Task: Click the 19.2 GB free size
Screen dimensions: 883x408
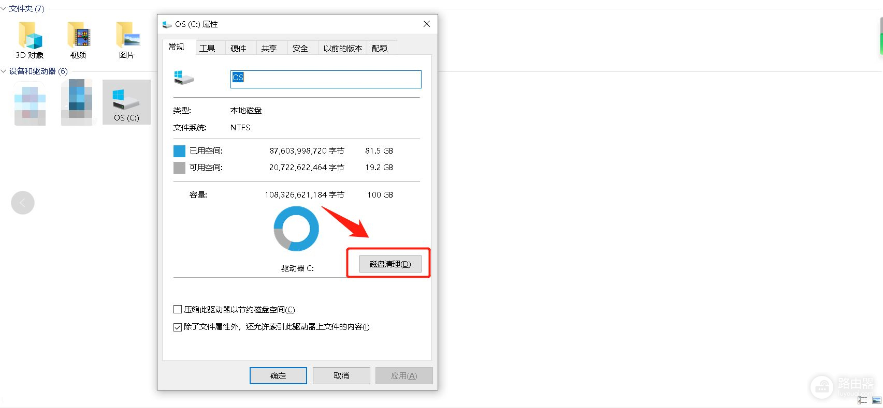Action: point(379,168)
